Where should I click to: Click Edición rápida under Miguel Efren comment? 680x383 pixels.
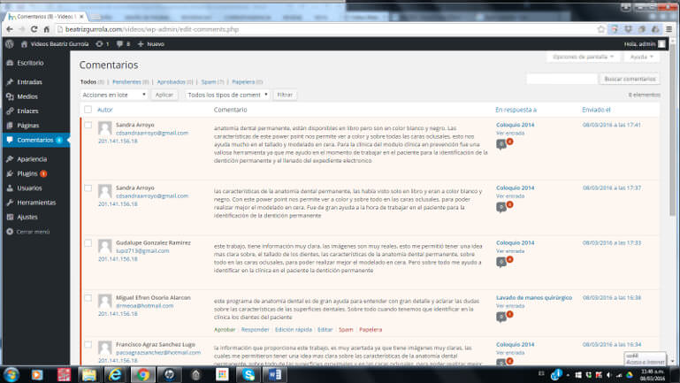(x=294, y=330)
